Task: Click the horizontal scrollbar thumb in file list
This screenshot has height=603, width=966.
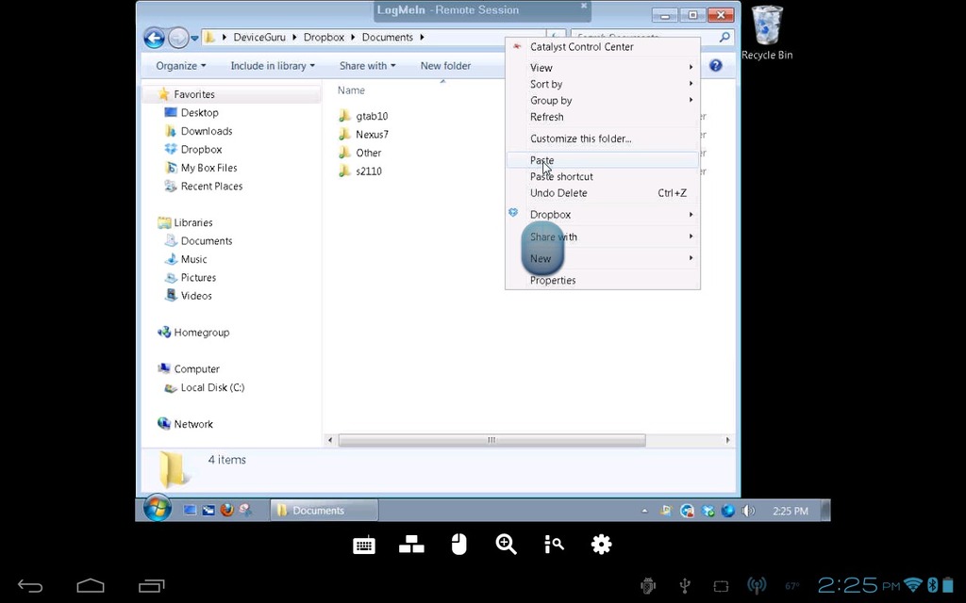Action: tap(491, 440)
